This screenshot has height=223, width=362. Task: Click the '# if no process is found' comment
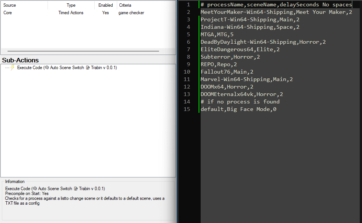pyautogui.click(x=240, y=102)
